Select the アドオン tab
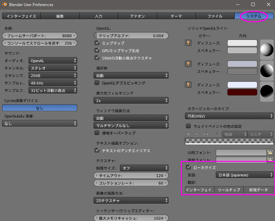The width and height of the screenshot is (275, 221). tap(137, 16)
